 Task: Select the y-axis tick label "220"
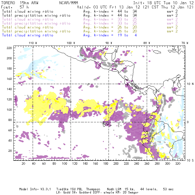(x=9, y=48)
